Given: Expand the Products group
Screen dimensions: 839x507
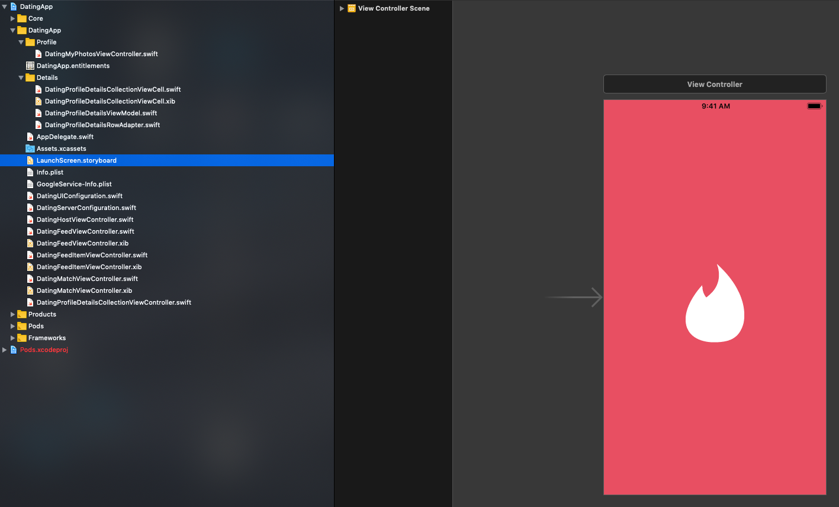Looking at the screenshot, I should (13, 314).
